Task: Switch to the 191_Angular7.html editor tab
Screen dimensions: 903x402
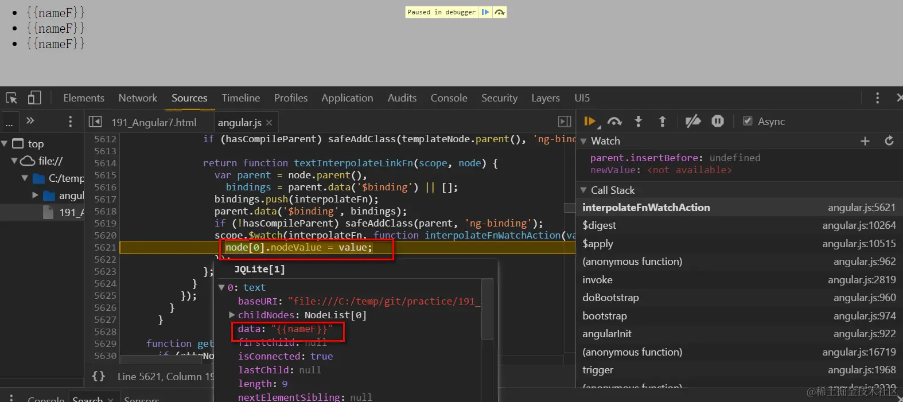Action: pyautogui.click(x=154, y=122)
